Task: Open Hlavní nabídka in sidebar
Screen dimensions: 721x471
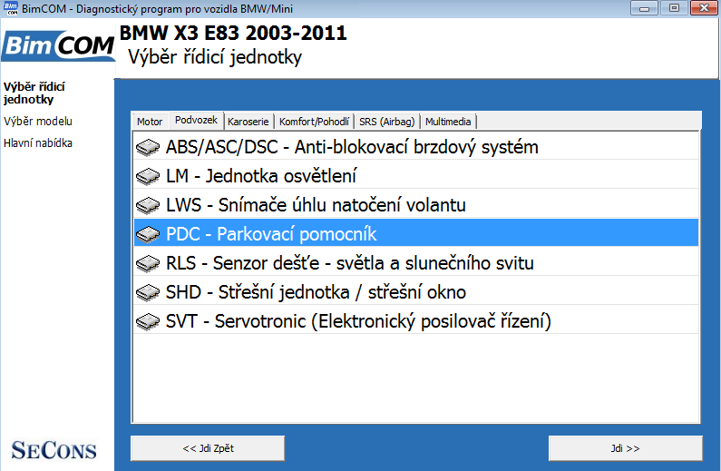Action: (38, 143)
